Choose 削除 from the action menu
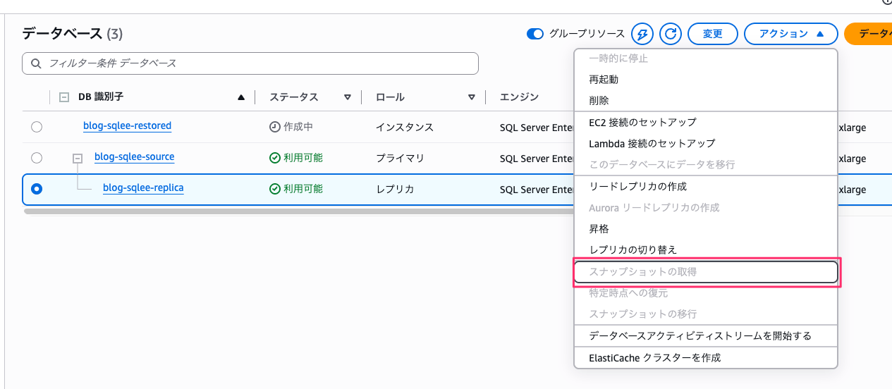Viewport: 892px width, 389px height. click(706, 101)
